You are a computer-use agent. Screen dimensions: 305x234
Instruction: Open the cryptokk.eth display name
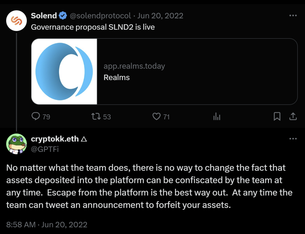pyautogui.click(x=55, y=139)
